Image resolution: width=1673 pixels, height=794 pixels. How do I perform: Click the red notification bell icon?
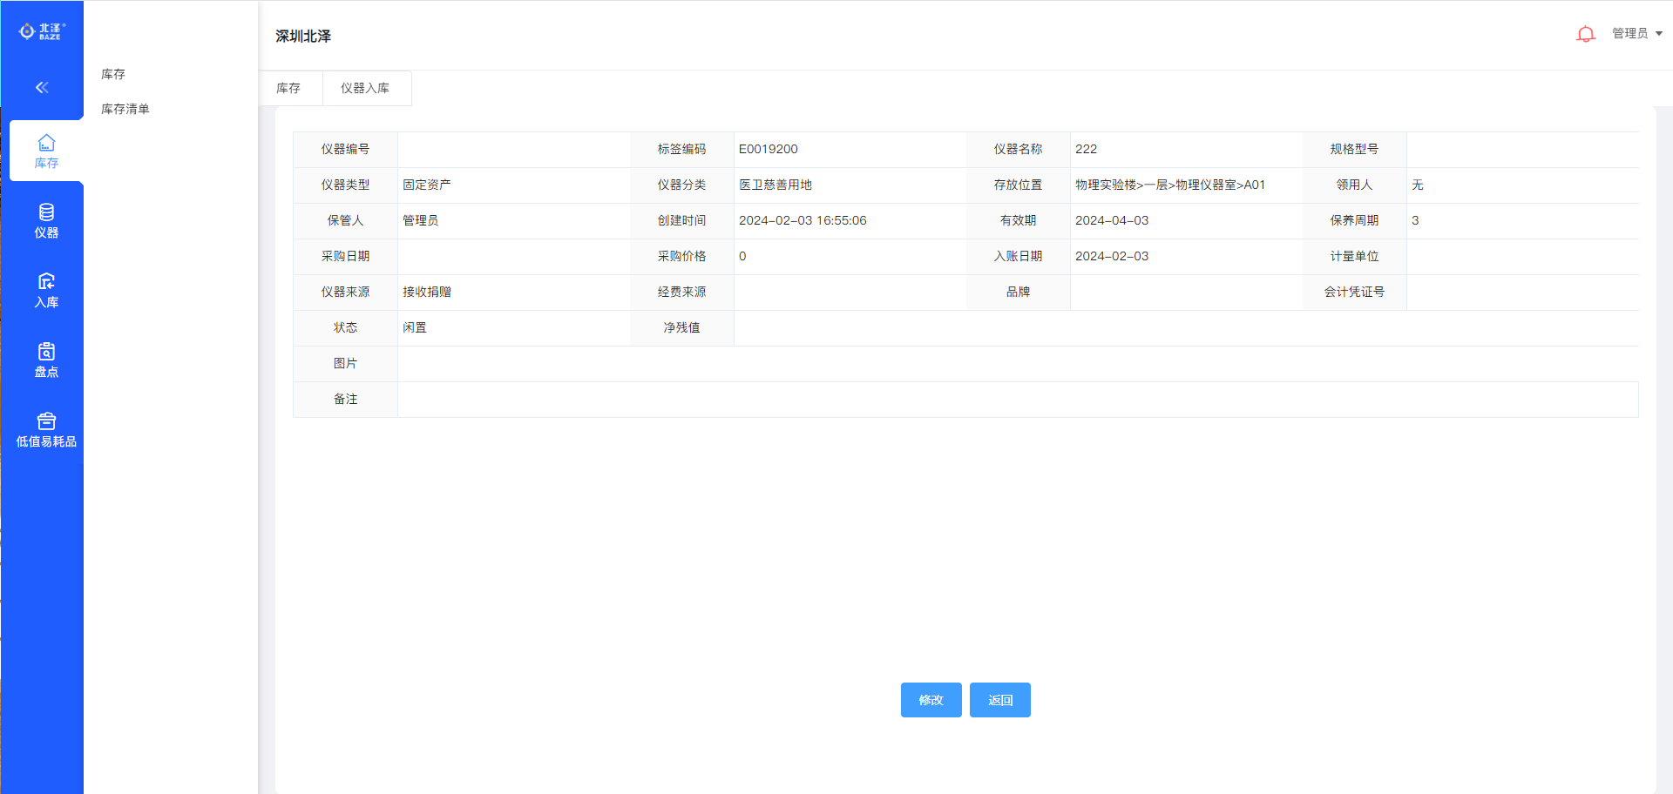coord(1585,34)
